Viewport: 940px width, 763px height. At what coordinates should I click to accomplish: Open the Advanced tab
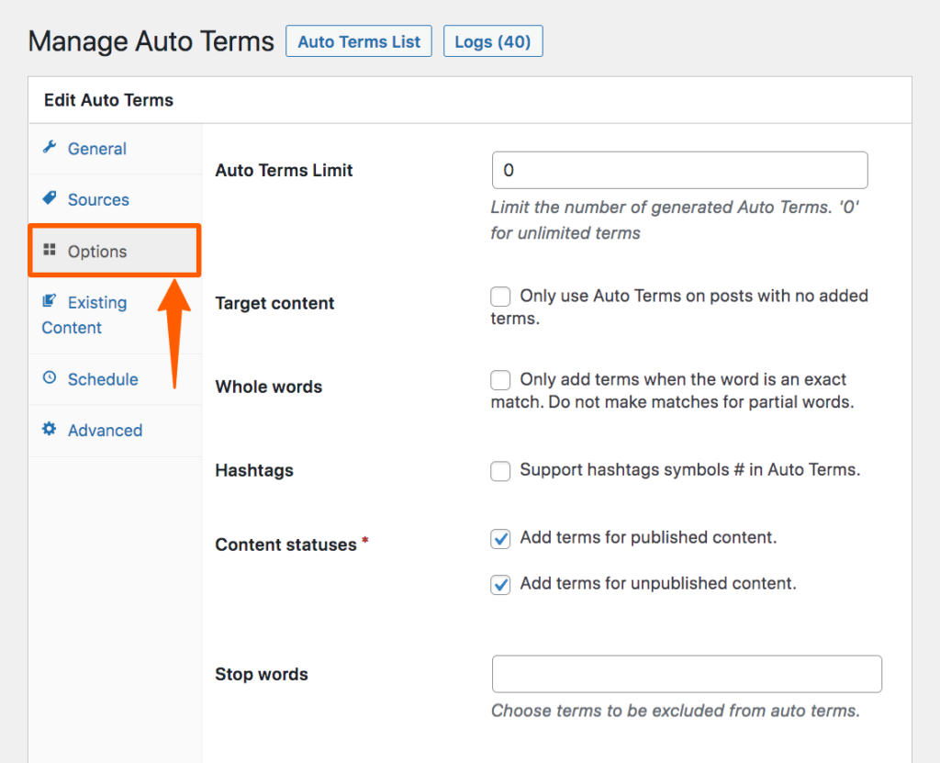(115, 430)
